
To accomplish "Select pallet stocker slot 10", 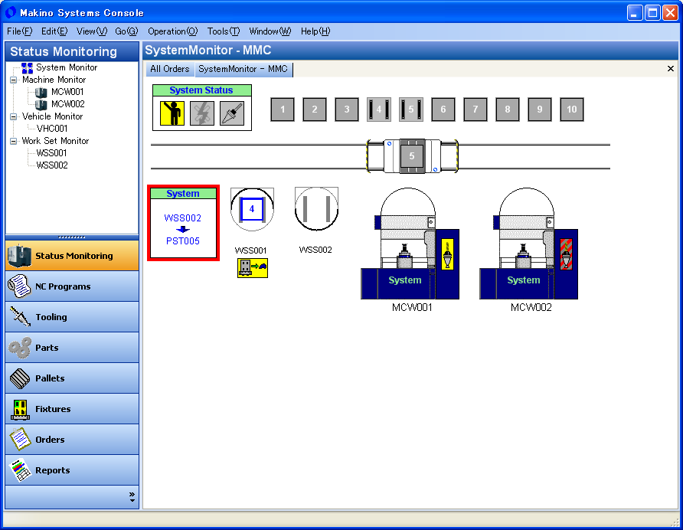I will 571,110.
